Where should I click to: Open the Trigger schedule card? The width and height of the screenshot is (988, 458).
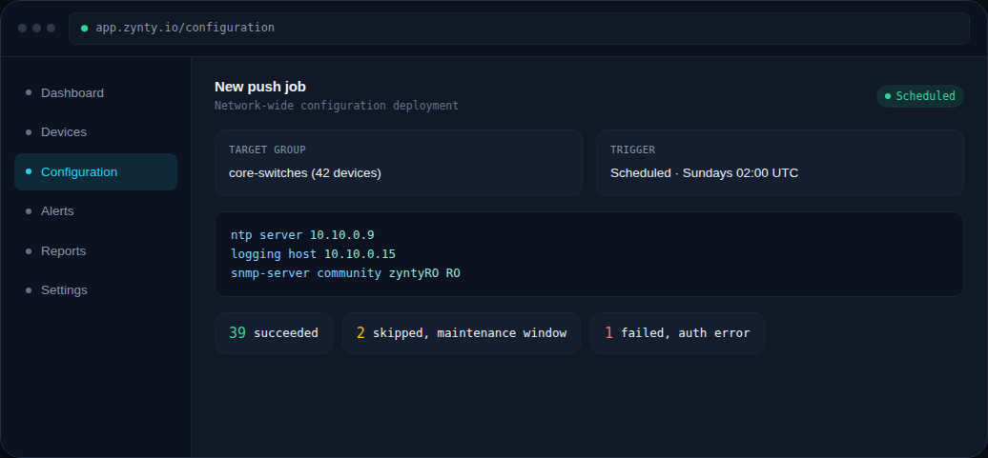coord(779,163)
